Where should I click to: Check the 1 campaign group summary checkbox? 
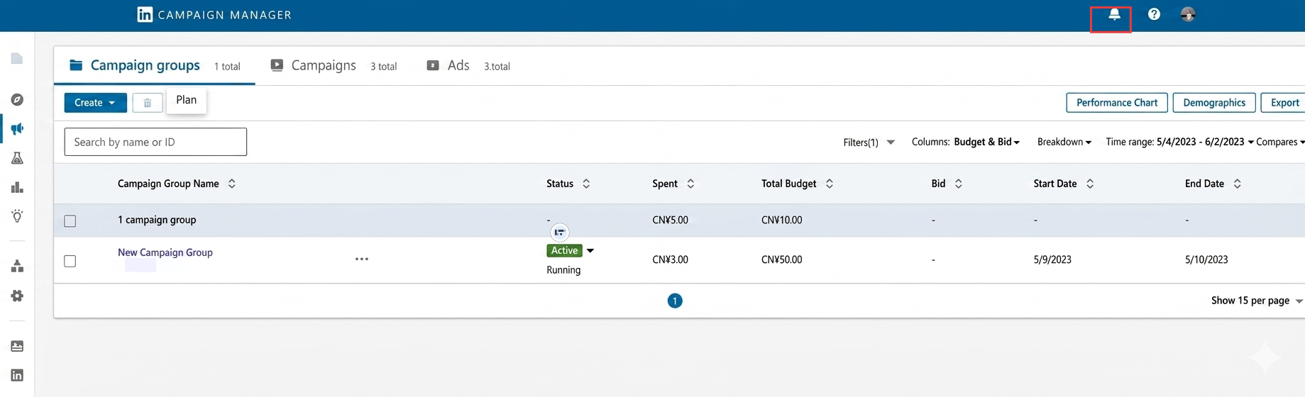click(70, 221)
